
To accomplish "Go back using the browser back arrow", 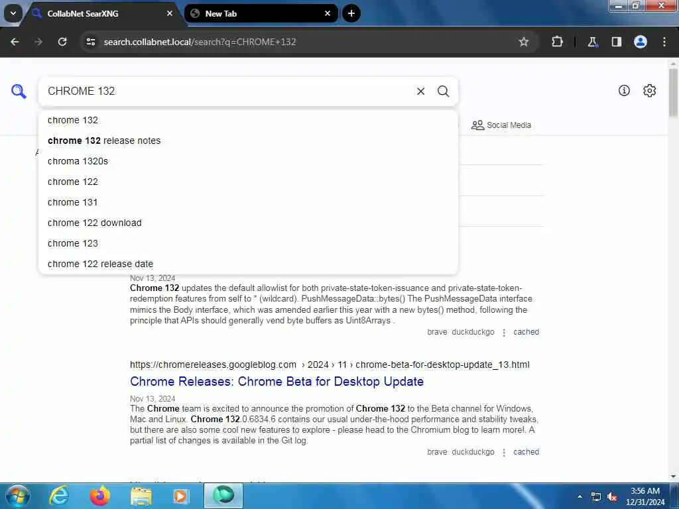I will [x=15, y=42].
